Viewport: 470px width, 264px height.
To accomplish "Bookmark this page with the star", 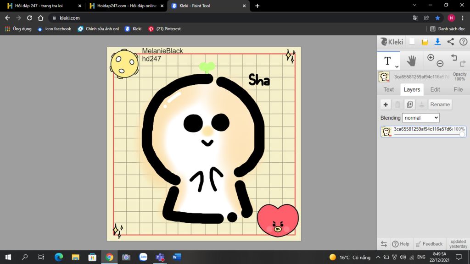I will 437,18.
